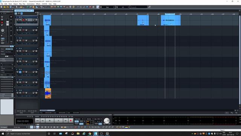The image size is (241, 136).
Task: Click the track 1 lock icon
Action: point(34,20)
